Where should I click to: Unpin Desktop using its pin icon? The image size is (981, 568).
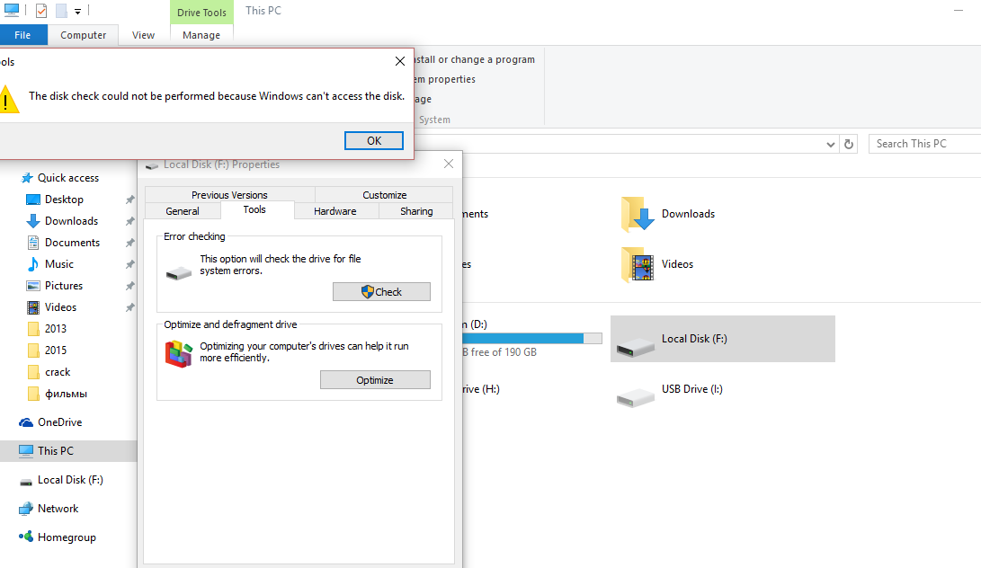point(129,200)
